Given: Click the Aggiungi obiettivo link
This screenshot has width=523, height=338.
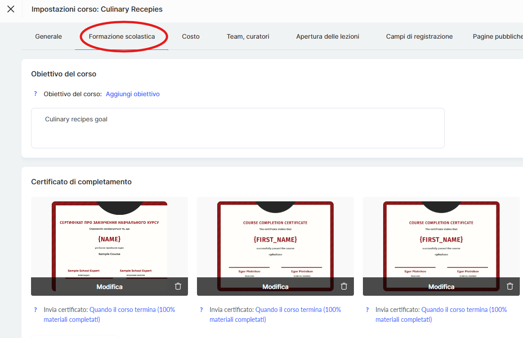Looking at the screenshot, I should 133,94.
